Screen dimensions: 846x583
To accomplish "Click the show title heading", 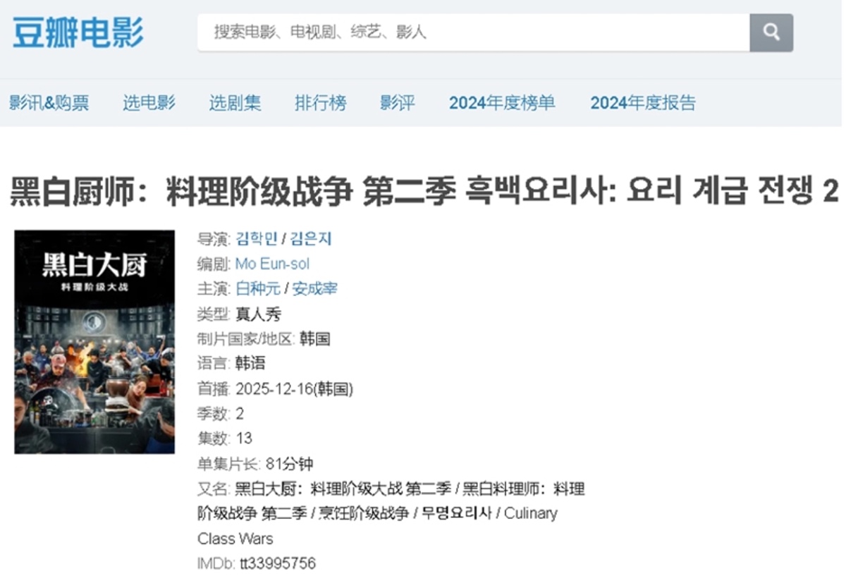I will tap(424, 191).
